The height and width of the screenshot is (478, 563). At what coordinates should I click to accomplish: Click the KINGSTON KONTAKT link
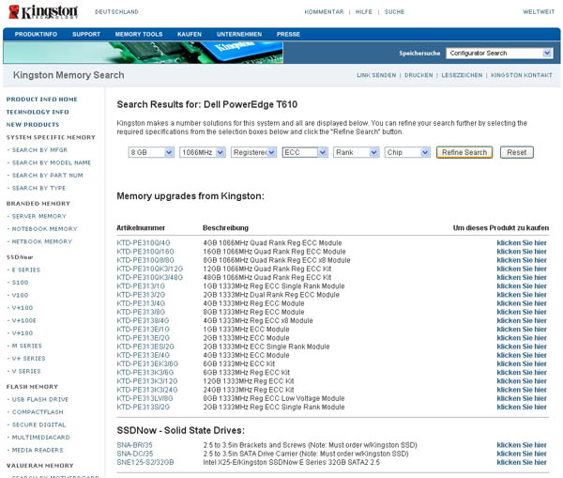(x=522, y=75)
